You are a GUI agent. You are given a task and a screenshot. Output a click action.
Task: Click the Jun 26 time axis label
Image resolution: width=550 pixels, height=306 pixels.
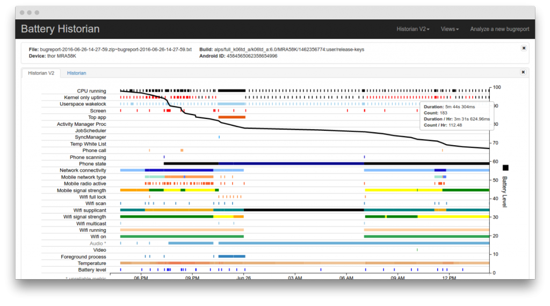[243, 278]
